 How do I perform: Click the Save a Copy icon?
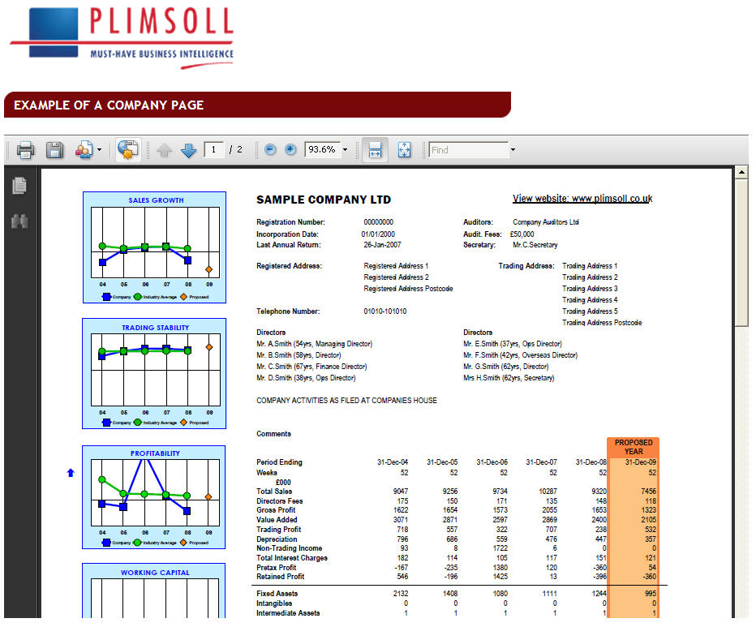coord(54,149)
